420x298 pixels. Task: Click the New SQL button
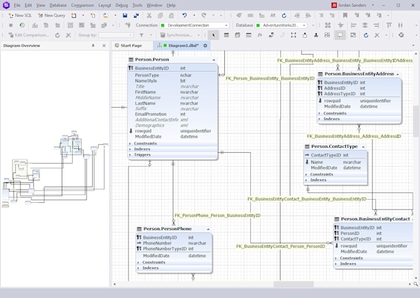(20, 15)
